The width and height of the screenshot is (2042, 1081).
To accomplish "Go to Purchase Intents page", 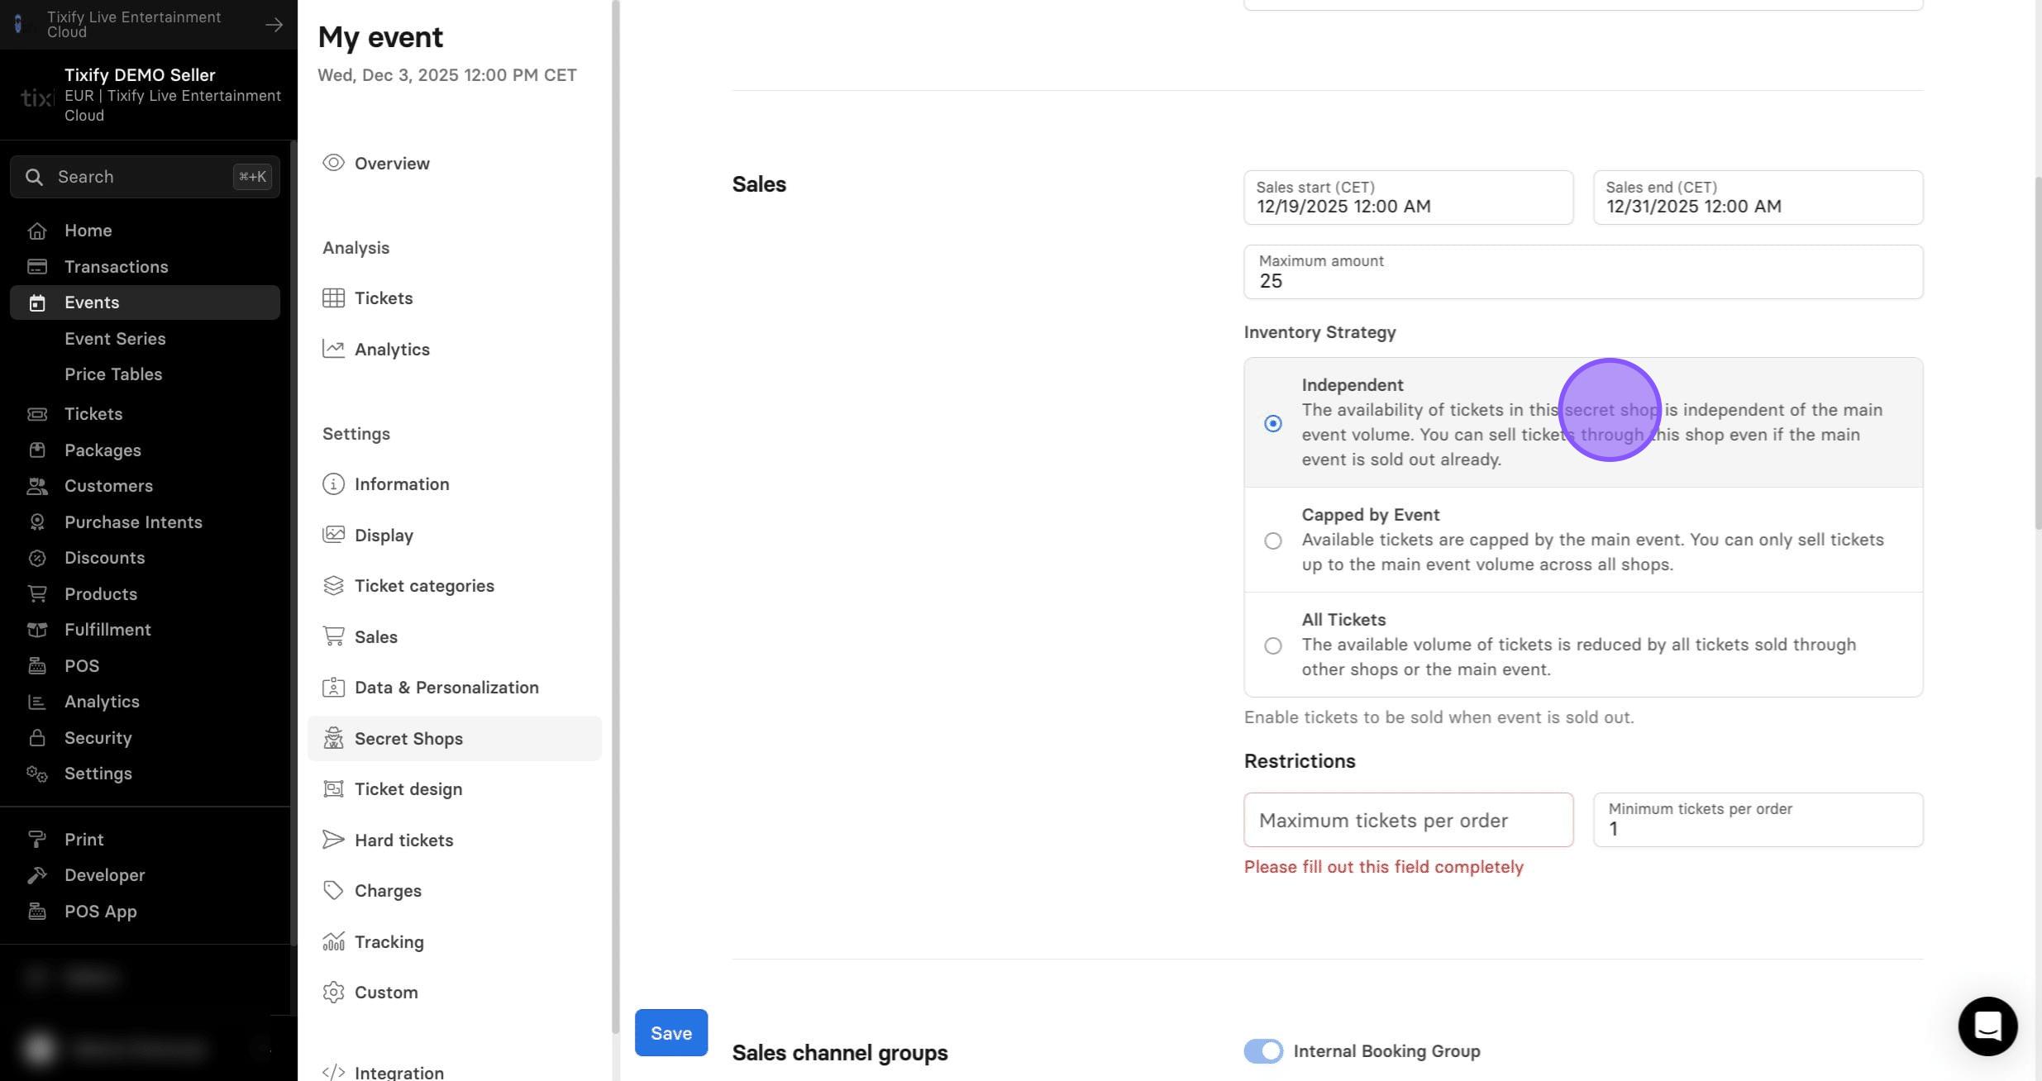I will 145,521.
